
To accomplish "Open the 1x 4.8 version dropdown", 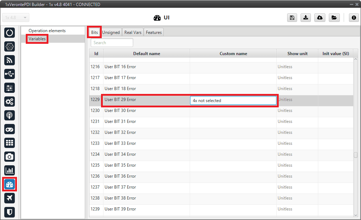I will click(x=16, y=18).
